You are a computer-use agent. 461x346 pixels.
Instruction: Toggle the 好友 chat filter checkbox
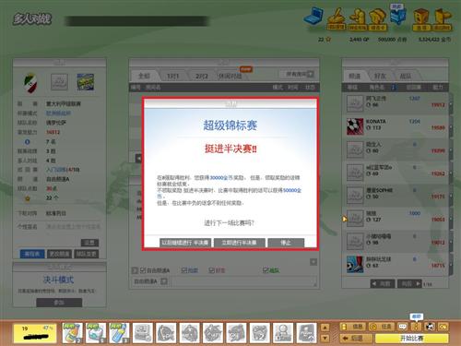point(212,270)
